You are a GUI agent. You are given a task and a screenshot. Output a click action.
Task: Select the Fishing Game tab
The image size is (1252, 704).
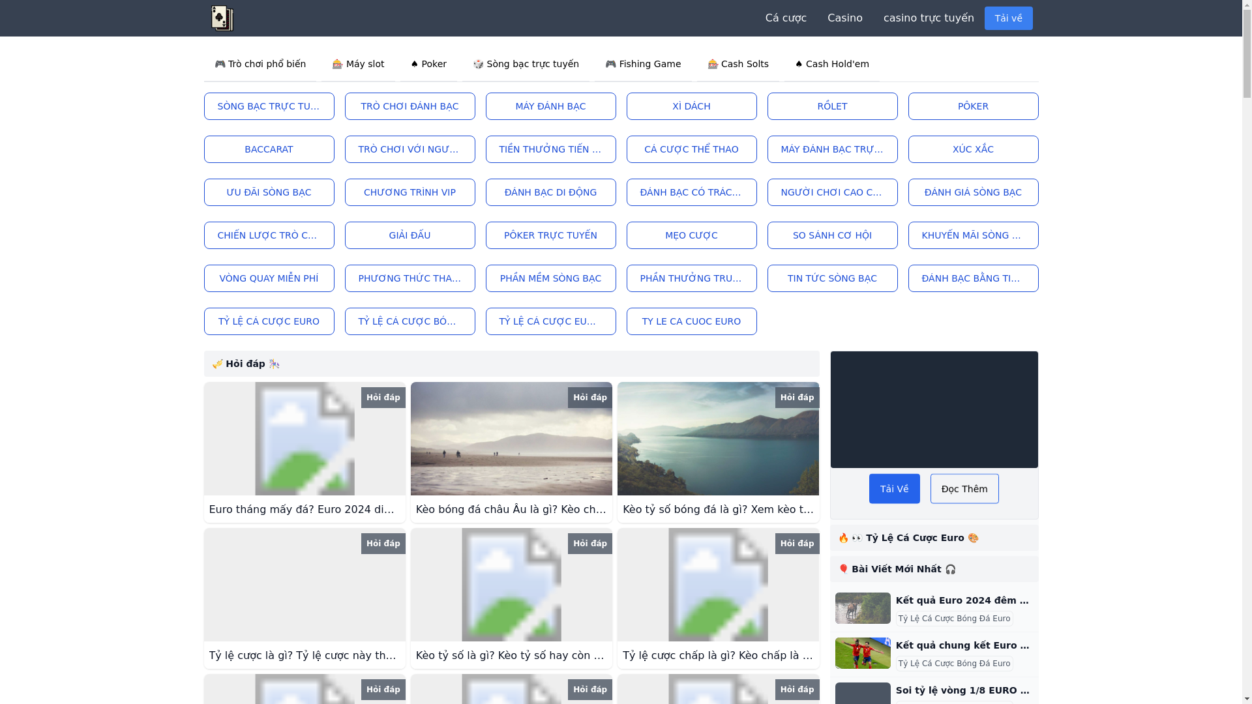(x=643, y=64)
